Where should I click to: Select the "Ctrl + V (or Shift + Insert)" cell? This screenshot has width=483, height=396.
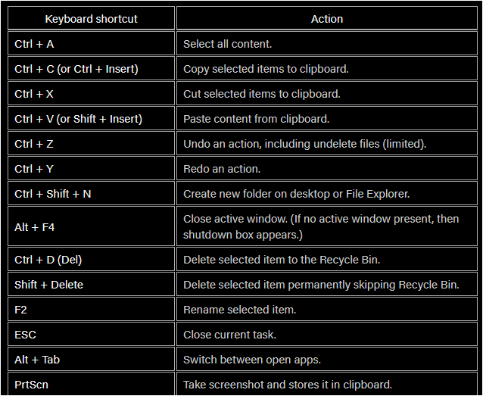pos(78,119)
